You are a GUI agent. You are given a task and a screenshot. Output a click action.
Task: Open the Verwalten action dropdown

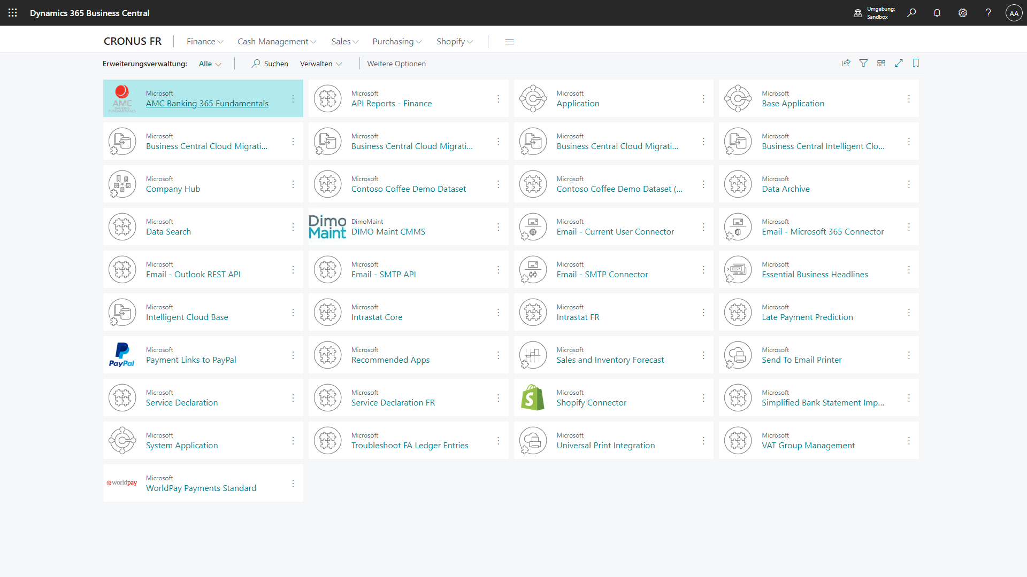point(321,64)
